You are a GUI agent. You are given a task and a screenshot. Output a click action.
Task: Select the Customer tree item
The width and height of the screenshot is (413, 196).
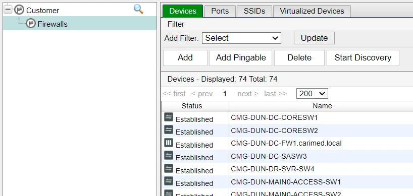coord(43,11)
